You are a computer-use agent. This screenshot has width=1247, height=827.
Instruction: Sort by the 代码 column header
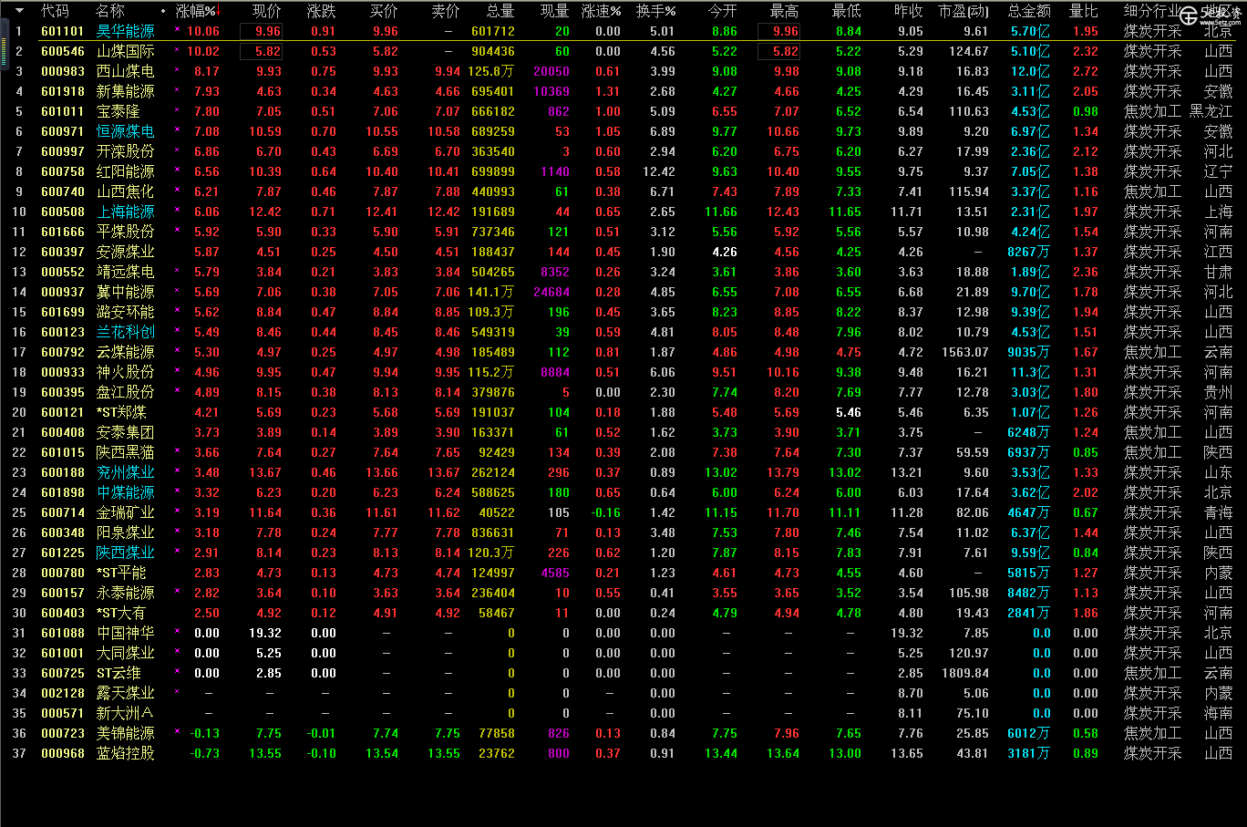tap(55, 11)
